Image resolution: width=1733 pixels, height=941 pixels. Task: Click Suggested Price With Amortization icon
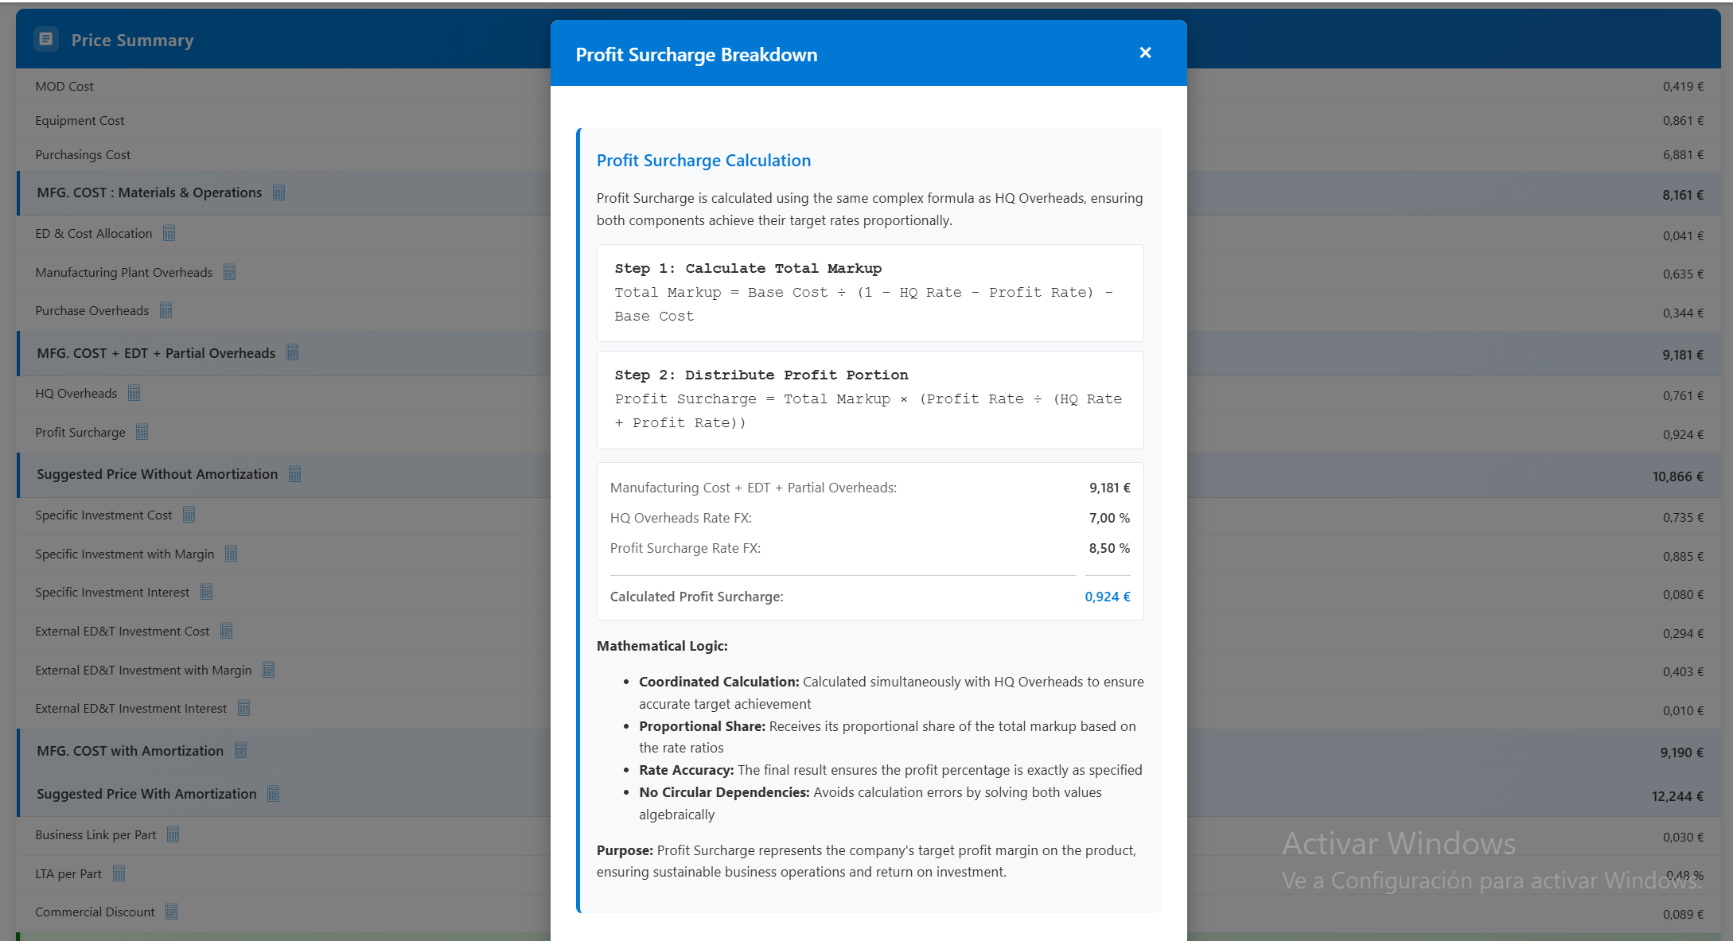tap(274, 794)
